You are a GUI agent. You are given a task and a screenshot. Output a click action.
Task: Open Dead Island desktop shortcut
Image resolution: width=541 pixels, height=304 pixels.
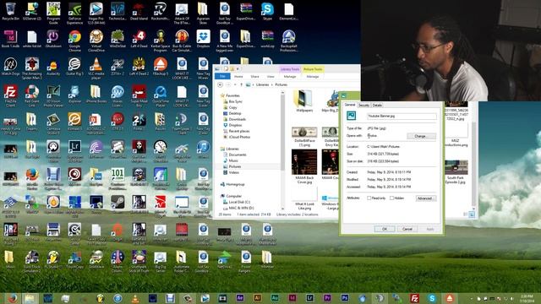[x=139, y=11]
